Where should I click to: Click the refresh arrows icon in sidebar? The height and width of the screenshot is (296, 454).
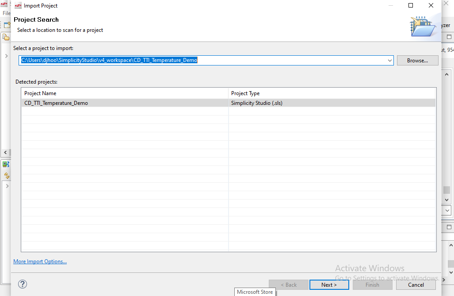[6, 175]
